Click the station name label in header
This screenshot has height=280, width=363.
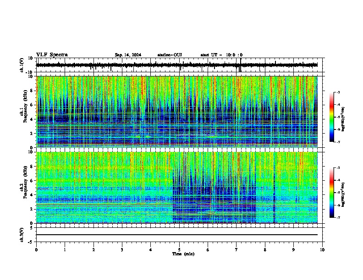click(x=170, y=55)
